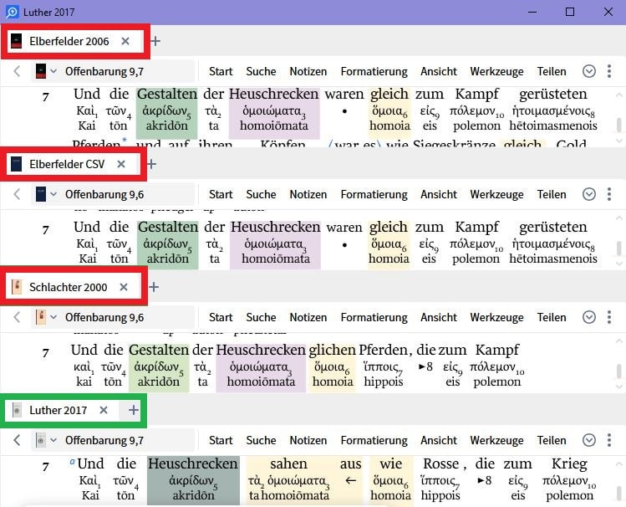Switch to the Elberfelder 2006 tab
Image resolution: width=626 pixels, height=507 pixels.
(69, 41)
